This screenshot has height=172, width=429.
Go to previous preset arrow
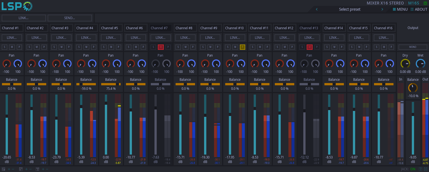tap(317, 9)
